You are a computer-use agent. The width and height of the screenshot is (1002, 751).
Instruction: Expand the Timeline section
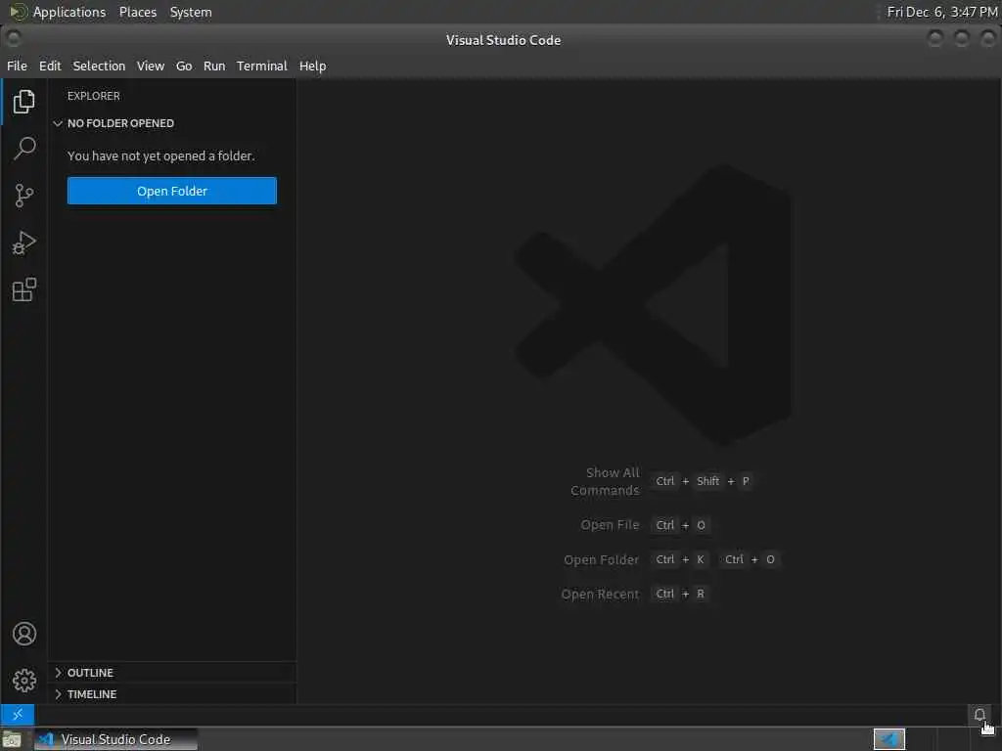tap(172, 694)
